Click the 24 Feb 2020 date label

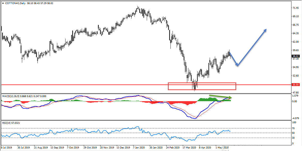coord(173,148)
